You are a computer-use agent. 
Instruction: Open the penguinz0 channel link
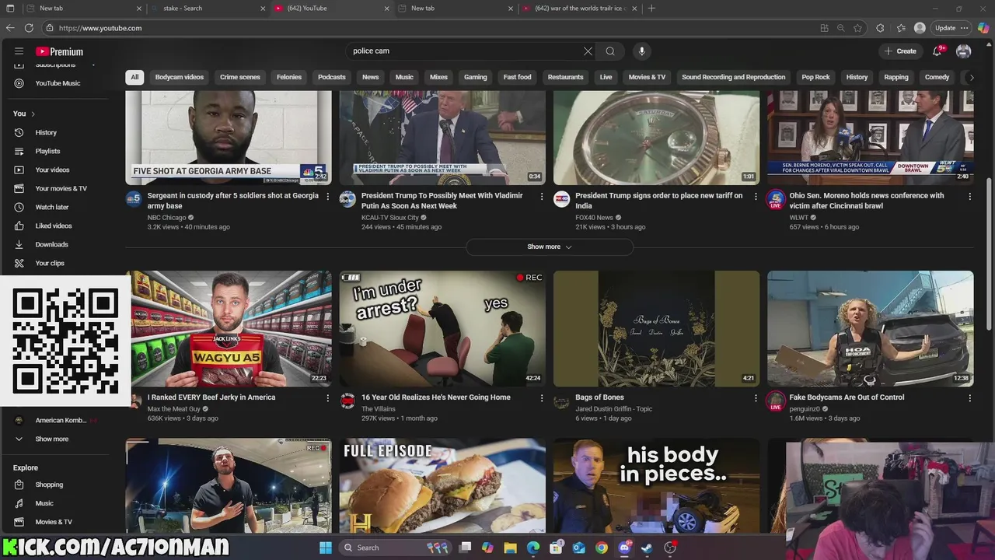(805, 409)
